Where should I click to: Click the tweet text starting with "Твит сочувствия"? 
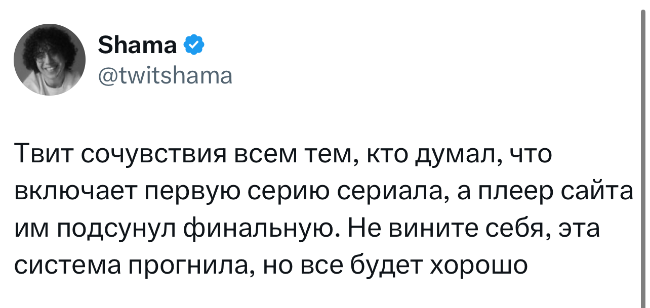tap(323, 209)
